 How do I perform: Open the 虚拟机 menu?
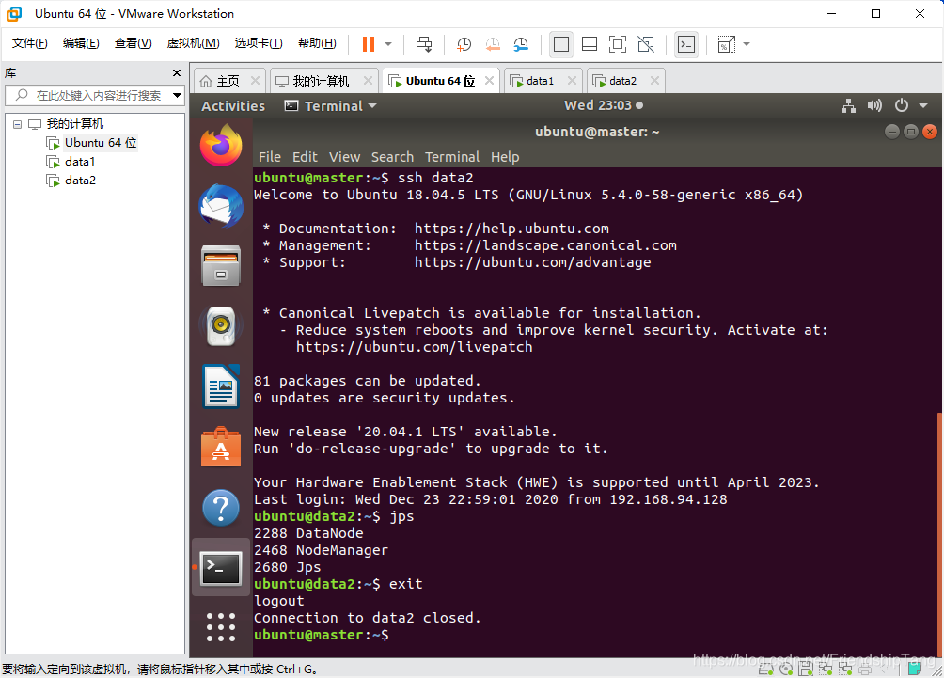[194, 43]
